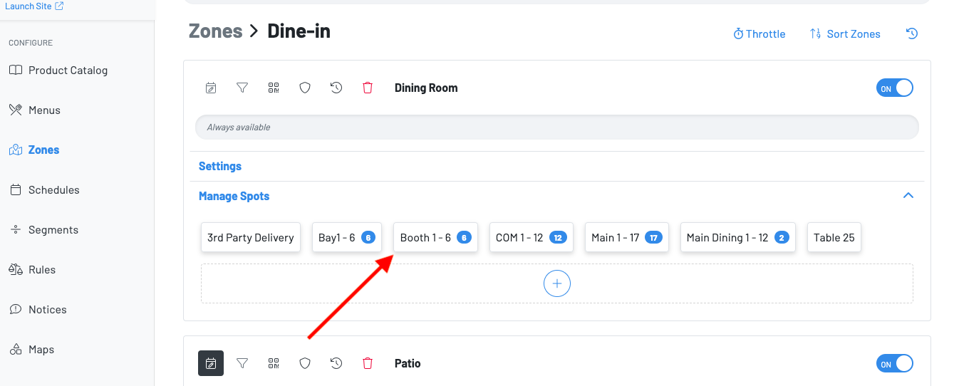Delete the Dining Room zone via trash icon
The image size is (954, 386).
[368, 88]
